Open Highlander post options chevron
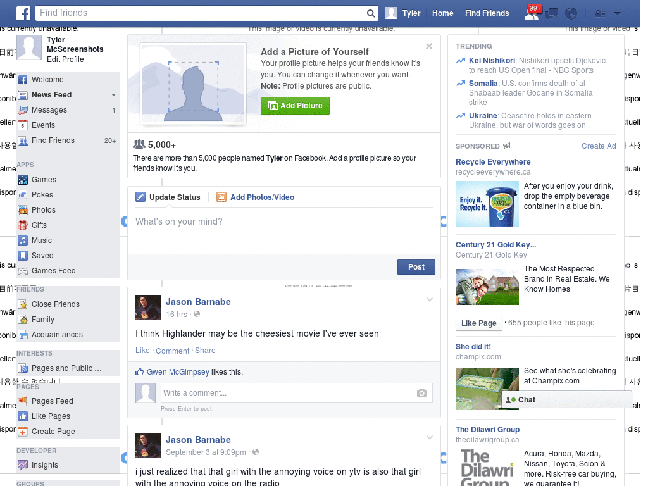Viewport: 648px width, 486px height. [x=430, y=299]
